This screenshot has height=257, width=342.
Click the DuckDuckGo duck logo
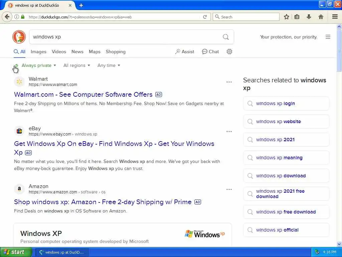(19, 37)
